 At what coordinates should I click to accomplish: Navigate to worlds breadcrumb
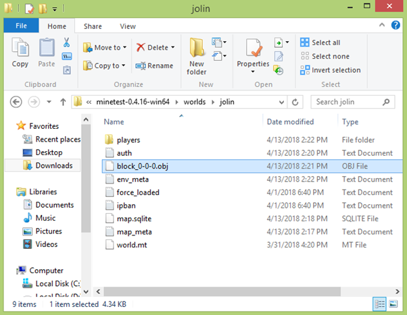point(195,102)
